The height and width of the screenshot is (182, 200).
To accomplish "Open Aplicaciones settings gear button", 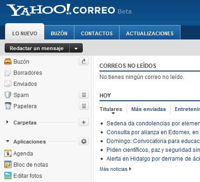I will point(84,141).
